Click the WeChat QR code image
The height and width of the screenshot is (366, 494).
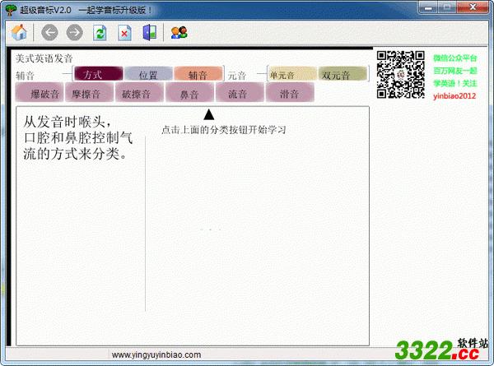tap(401, 75)
